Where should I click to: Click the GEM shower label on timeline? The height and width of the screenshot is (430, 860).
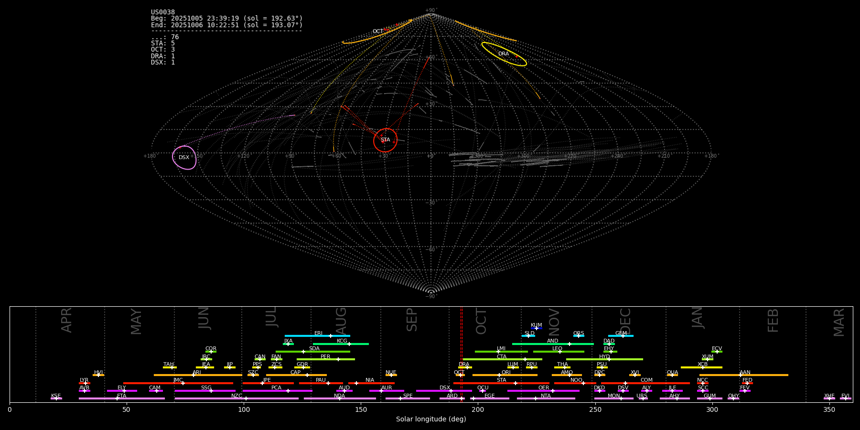point(621,333)
